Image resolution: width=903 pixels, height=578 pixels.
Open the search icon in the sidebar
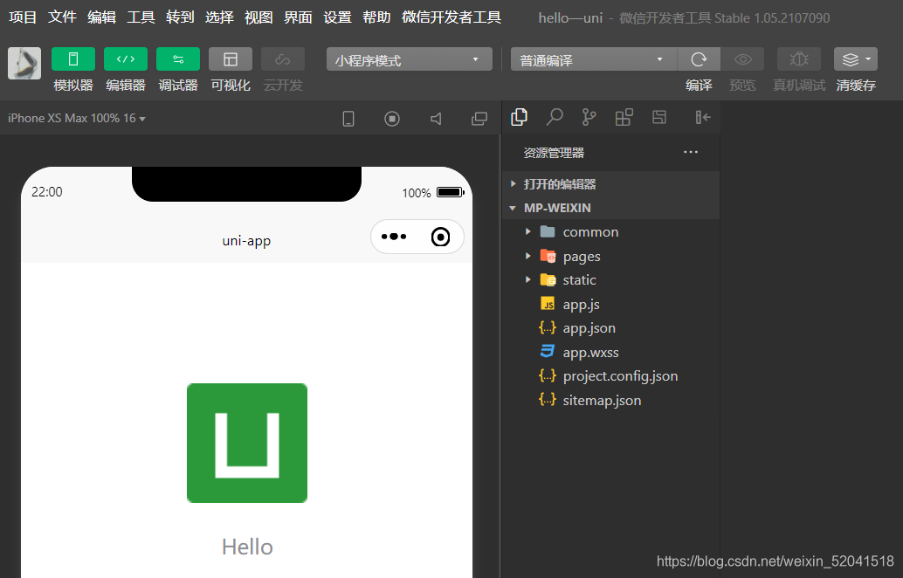tap(554, 116)
